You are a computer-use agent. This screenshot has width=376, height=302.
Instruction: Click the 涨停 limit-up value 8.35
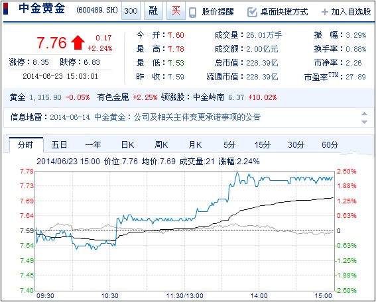pyautogui.click(x=40, y=62)
